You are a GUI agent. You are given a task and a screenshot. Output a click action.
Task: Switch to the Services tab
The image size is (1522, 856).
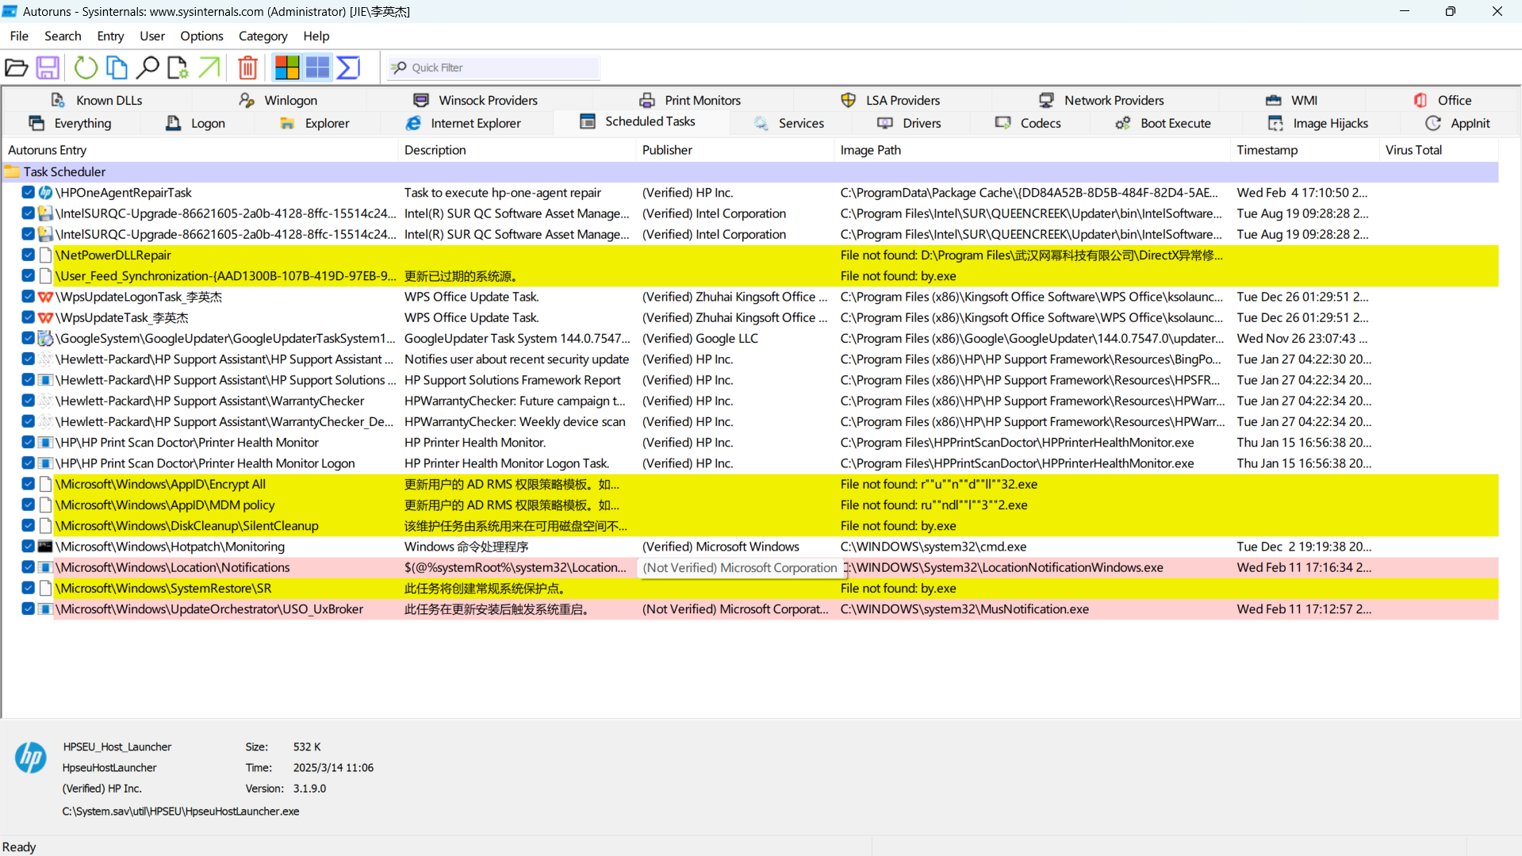point(789,123)
